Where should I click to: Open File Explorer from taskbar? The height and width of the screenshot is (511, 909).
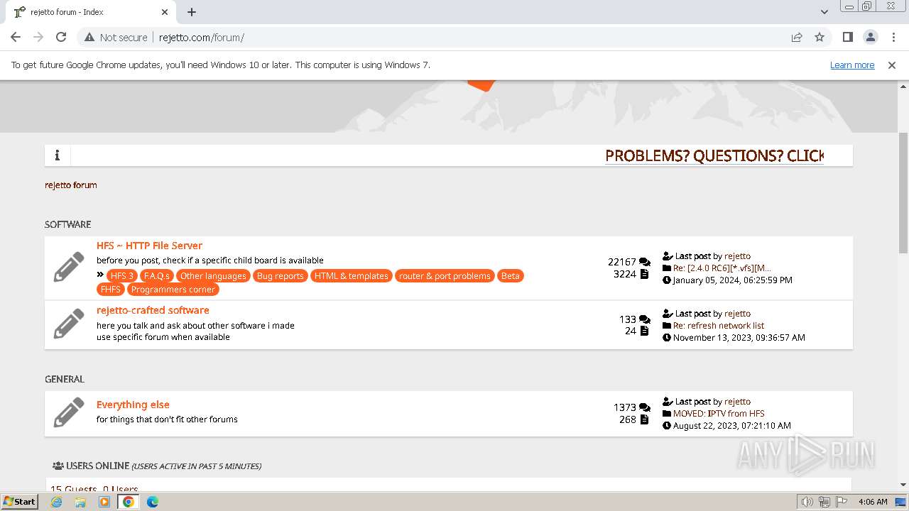pyautogui.click(x=80, y=502)
